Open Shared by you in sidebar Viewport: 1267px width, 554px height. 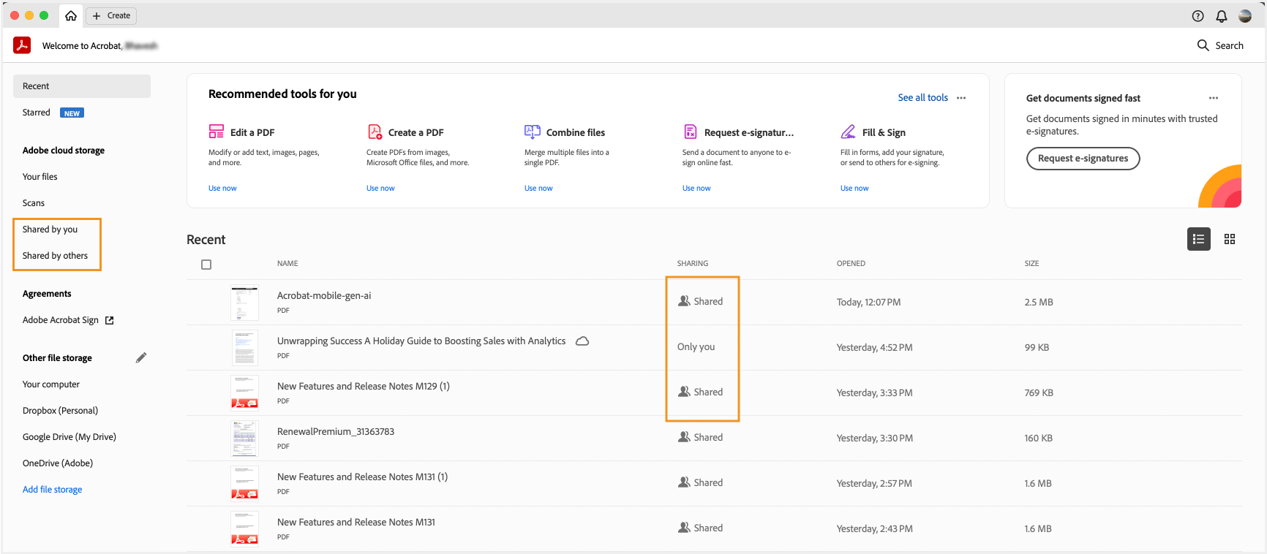(50, 229)
